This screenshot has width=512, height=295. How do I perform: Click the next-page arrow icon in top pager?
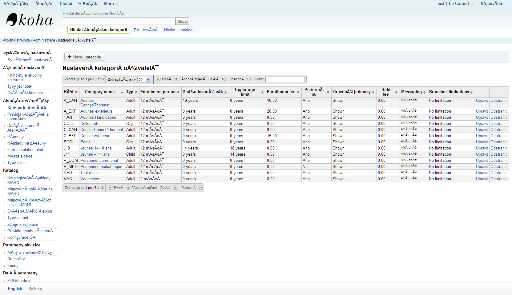pos(223,79)
